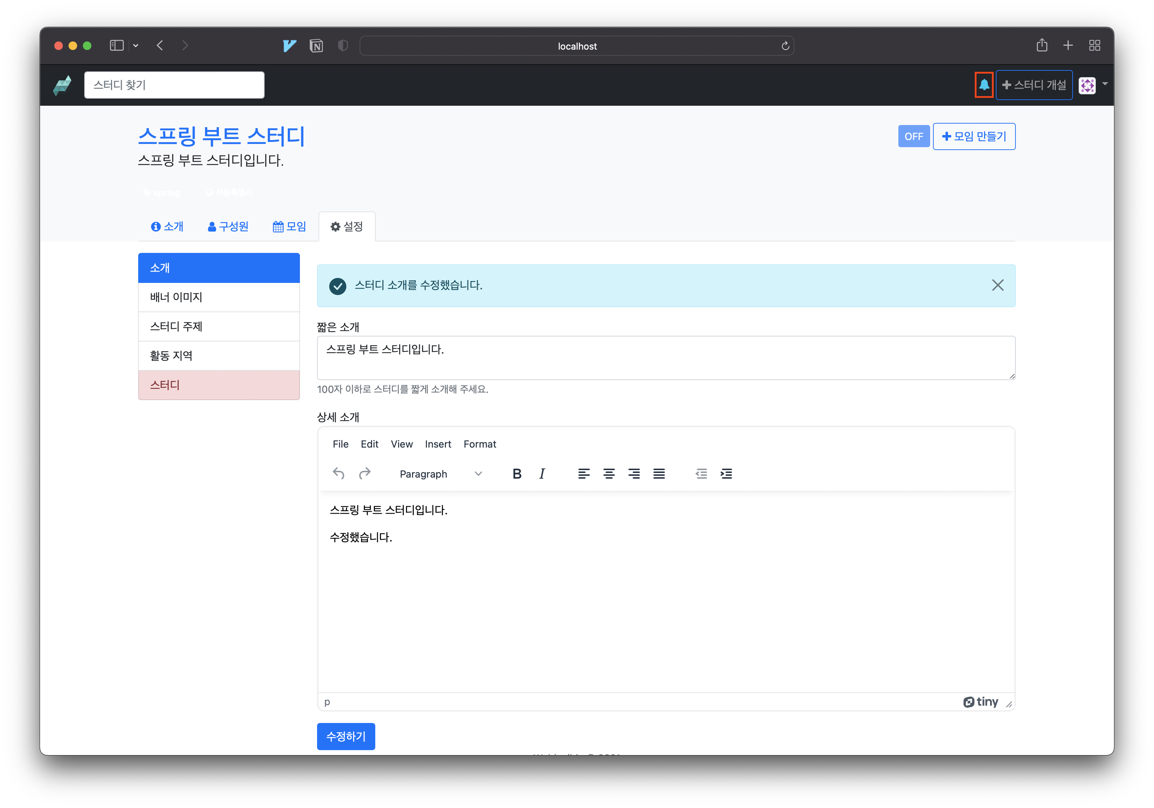
Task: Click the notification bell icon
Action: (x=984, y=85)
